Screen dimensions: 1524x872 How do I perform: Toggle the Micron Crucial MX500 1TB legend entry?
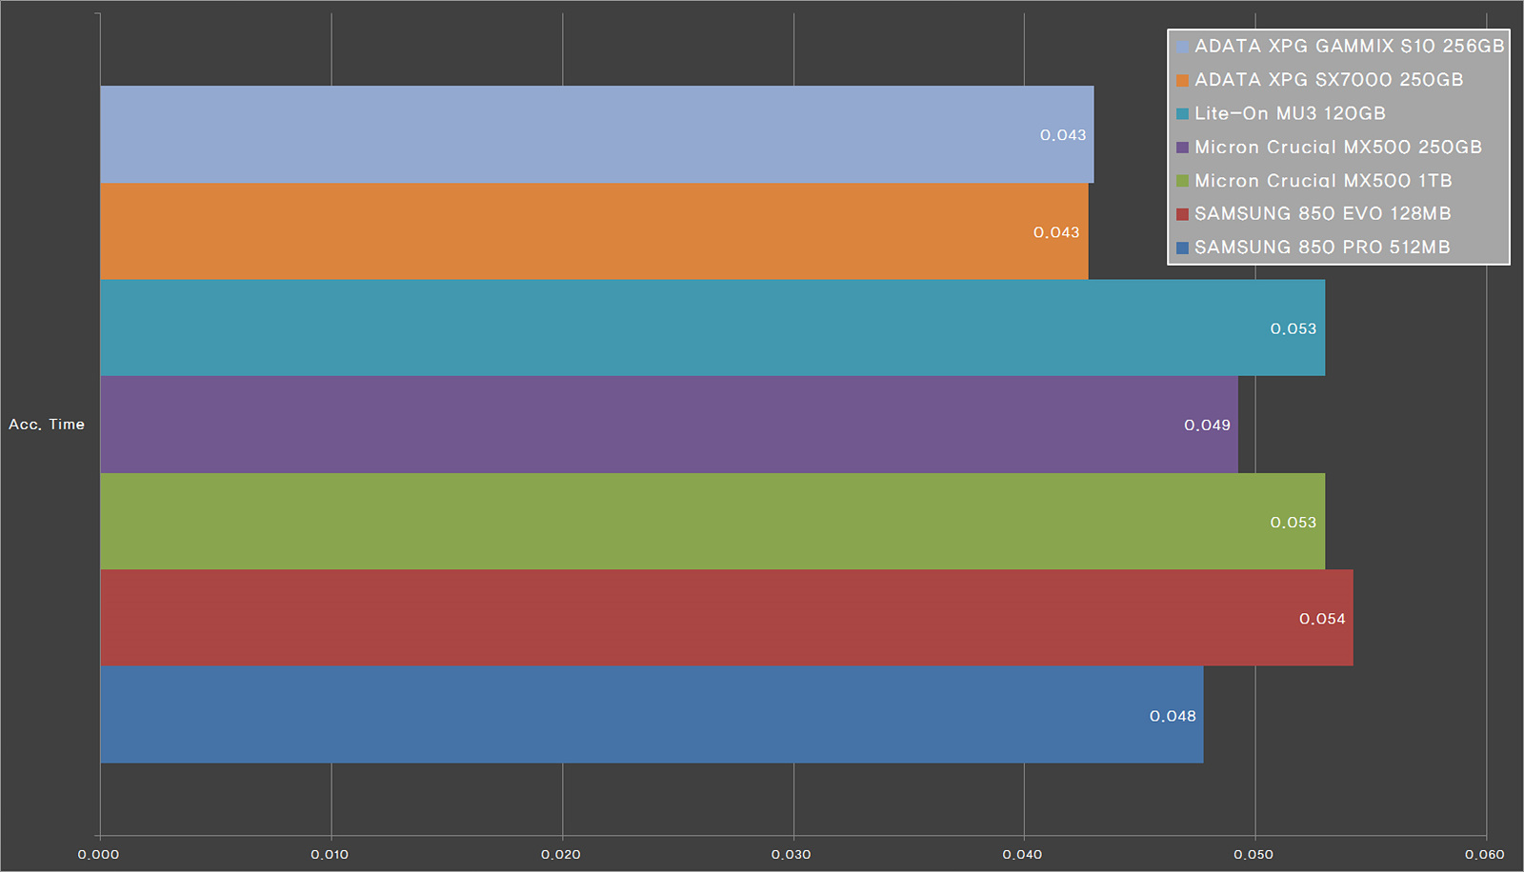[1324, 180]
